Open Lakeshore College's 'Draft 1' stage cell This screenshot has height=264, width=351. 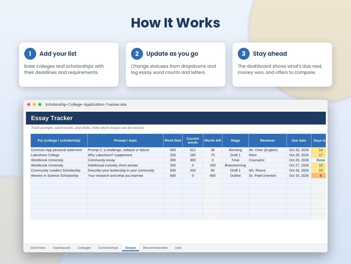coord(235,155)
